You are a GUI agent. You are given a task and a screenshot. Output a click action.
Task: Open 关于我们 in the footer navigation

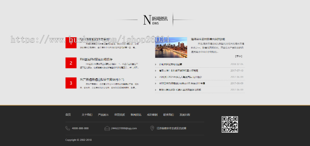pos(87,115)
